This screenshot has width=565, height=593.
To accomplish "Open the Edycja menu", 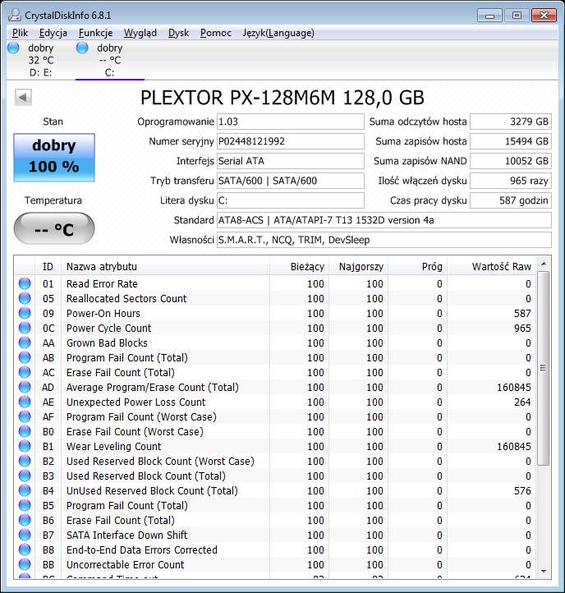I will pyautogui.click(x=53, y=33).
